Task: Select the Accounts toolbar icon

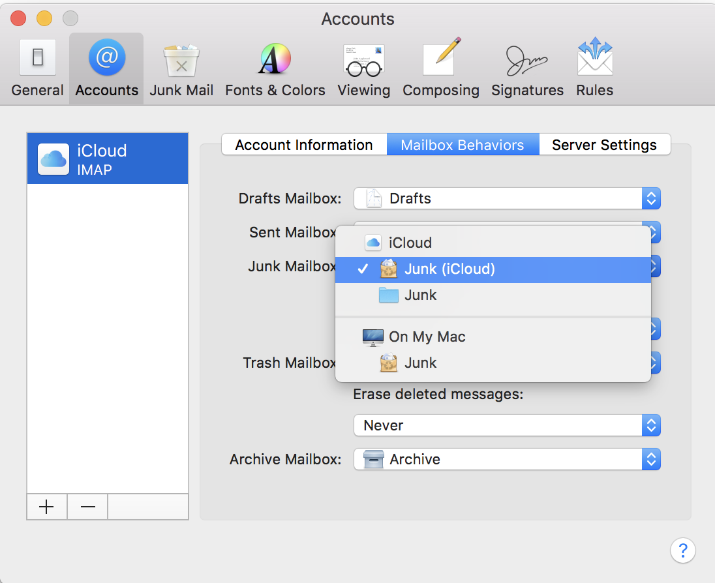Action: [x=107, y=68]
